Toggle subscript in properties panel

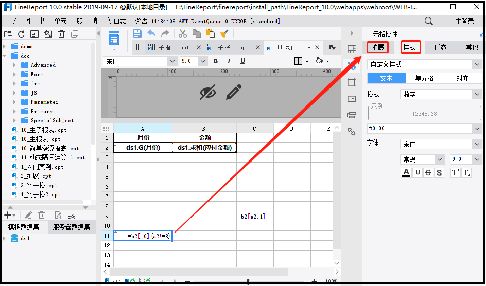(466, 173)
